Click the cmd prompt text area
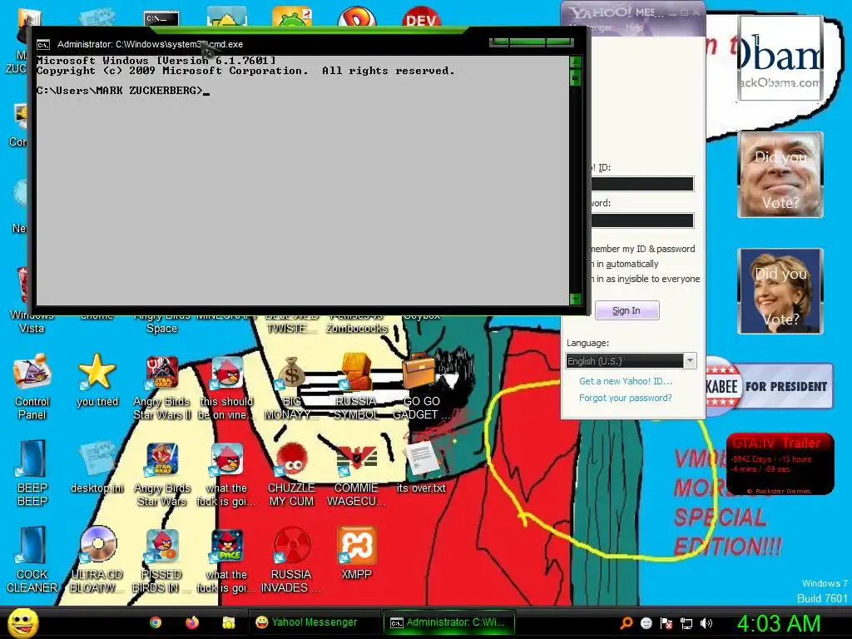This screenshot has width=852, height=639. [302, 180]
